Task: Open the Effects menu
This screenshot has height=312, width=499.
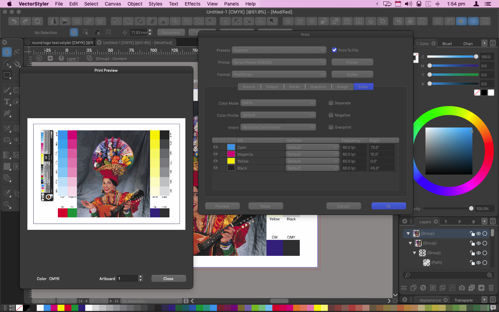Action: pos(192,4)
